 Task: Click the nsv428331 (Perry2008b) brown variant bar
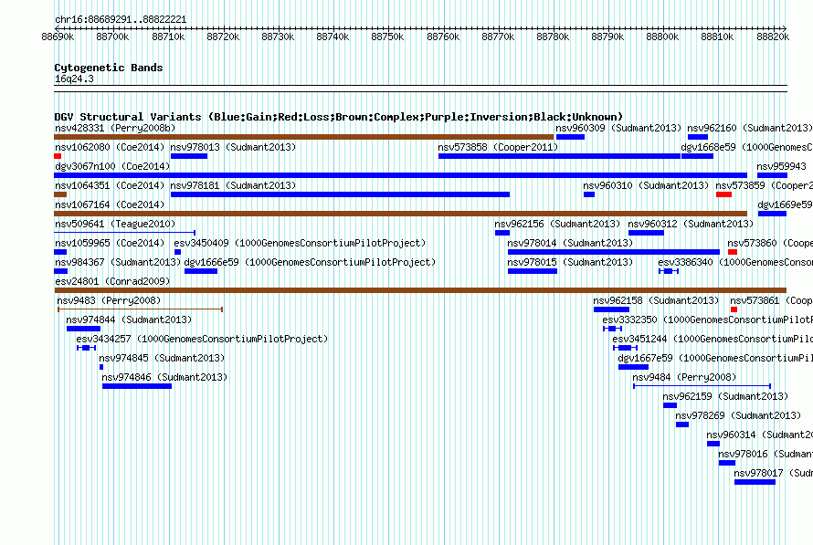click(x=304, y=137)
